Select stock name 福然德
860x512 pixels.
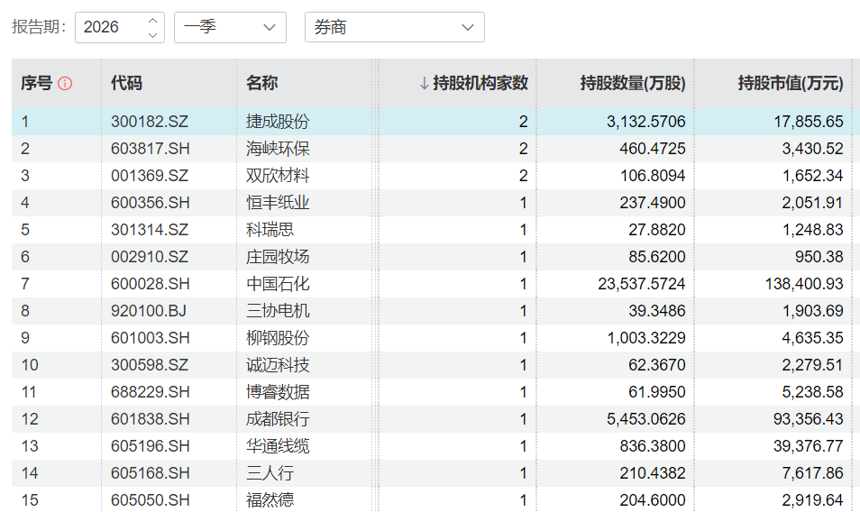coord(270,500)
